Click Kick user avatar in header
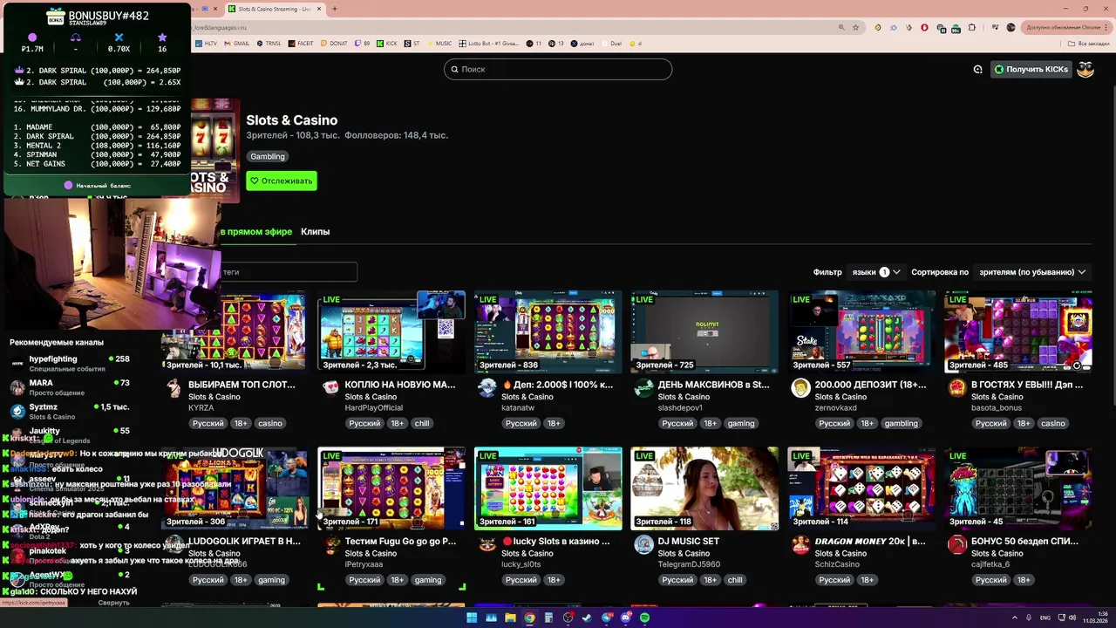The image size is (1116, 628). click(x=1085, y=69)
